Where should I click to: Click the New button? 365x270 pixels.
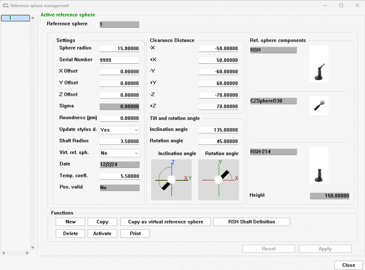pos(70,222)
